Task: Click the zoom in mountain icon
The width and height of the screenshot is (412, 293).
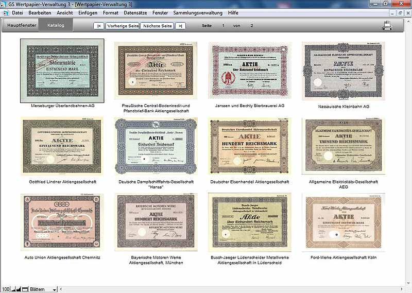Action: 20,289
